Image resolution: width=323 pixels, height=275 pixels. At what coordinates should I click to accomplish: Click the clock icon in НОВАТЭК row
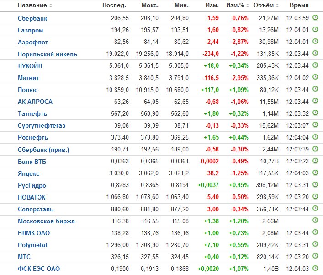tap(315, 196)
